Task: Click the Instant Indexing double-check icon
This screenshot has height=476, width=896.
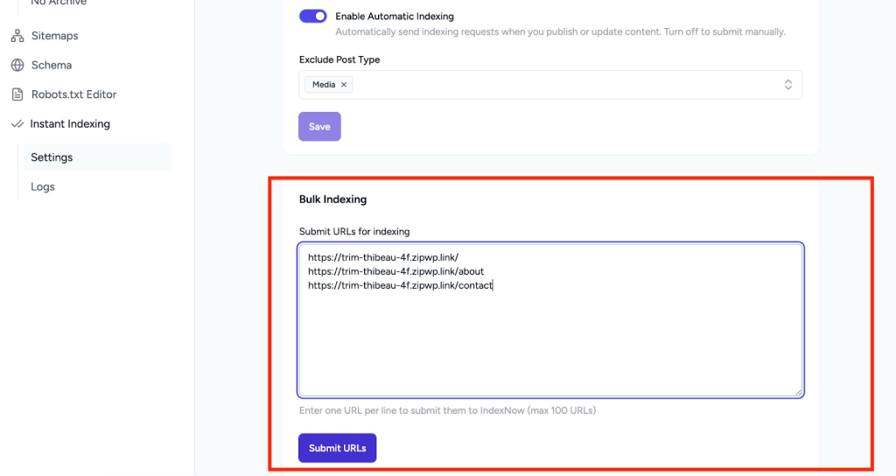Action: coord(17,124)
